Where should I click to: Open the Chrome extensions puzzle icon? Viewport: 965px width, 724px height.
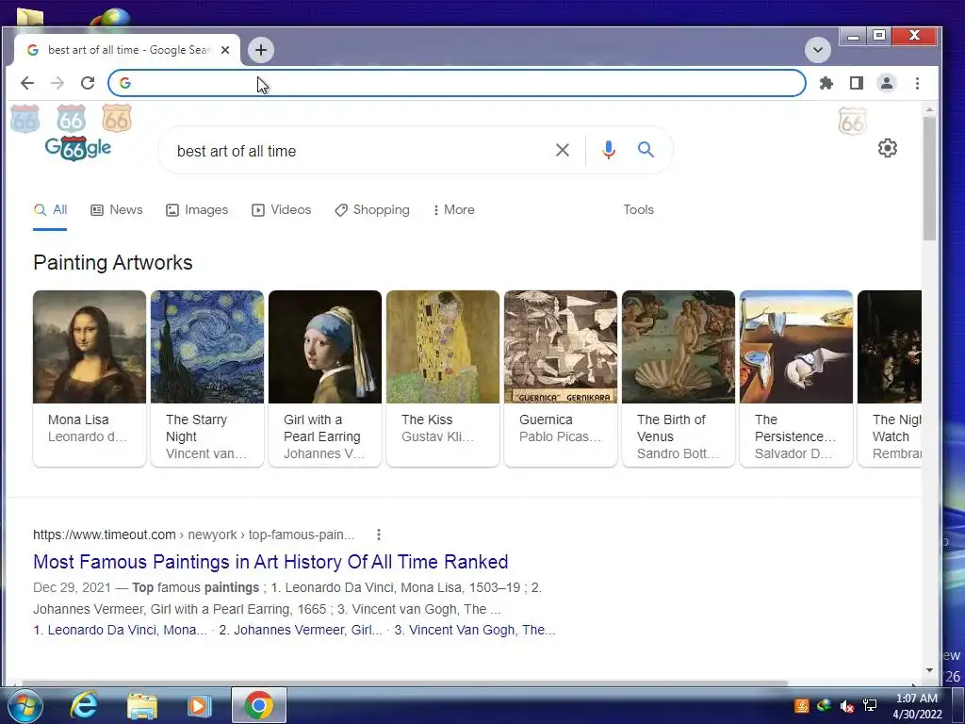pyautogui.click(x=826, y=83)
